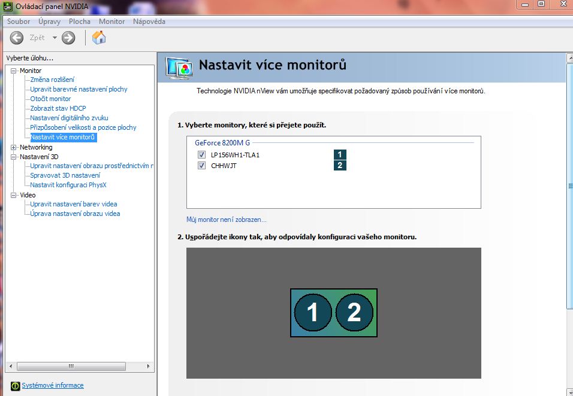The height and width of the screenshot is (396, 573).
Task: Click the Forward arrow button
Action: (68, 38)
